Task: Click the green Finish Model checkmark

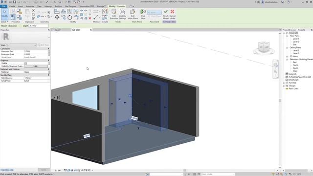Action: click(x=166, y=14)
